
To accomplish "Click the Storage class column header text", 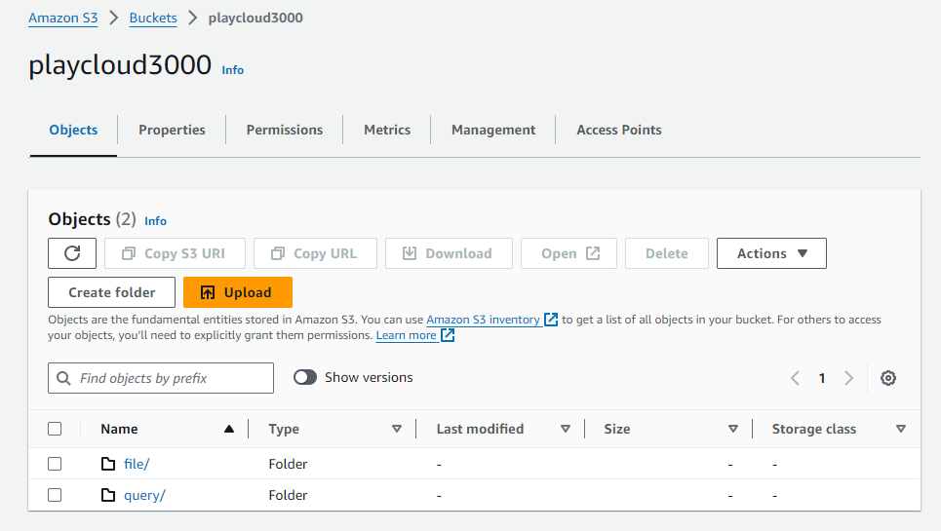I will pyautogui.click(x=814, y=429).
